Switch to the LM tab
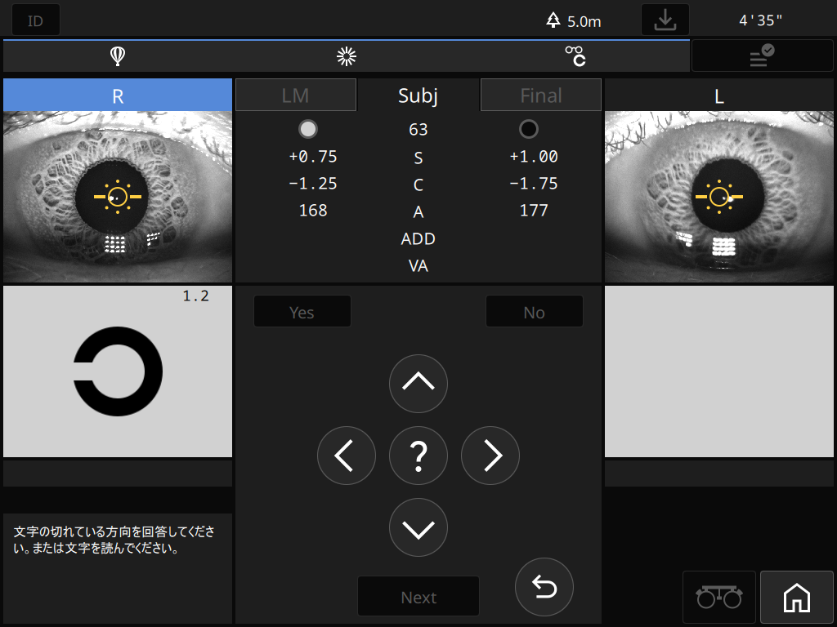The image size is (837, 627). (x=296, y=96)
